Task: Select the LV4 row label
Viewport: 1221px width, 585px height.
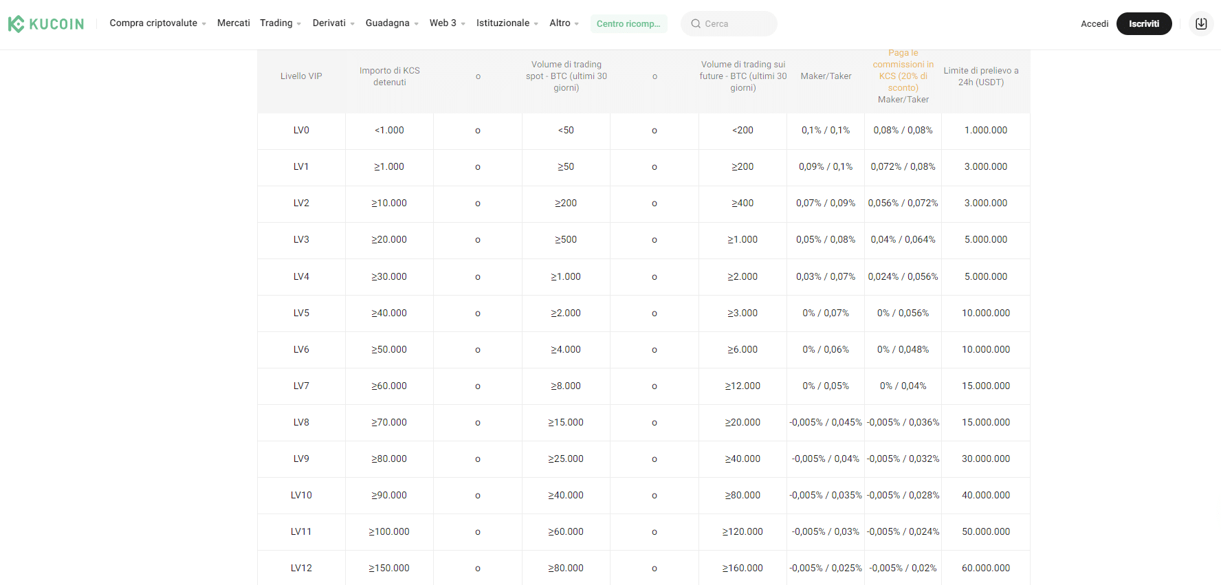Action: [301, 277]
